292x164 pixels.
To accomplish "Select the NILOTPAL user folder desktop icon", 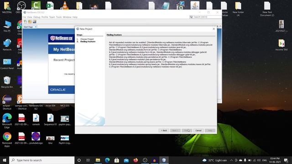I will point(7,7).
